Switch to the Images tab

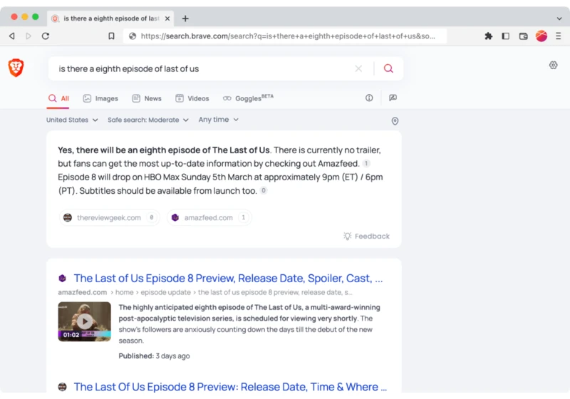click(100, 98)
